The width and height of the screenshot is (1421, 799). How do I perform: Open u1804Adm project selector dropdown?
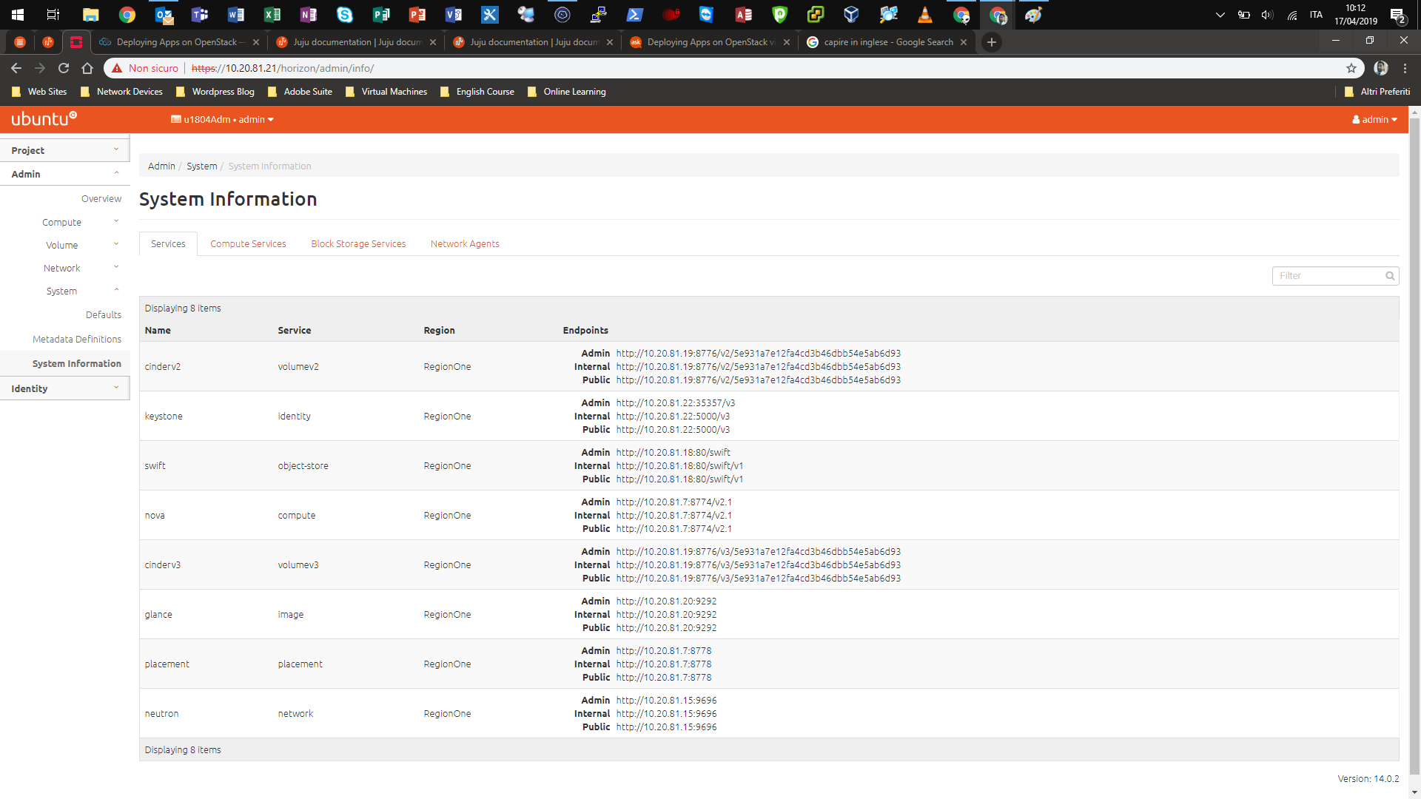click(x=223, y=119)
